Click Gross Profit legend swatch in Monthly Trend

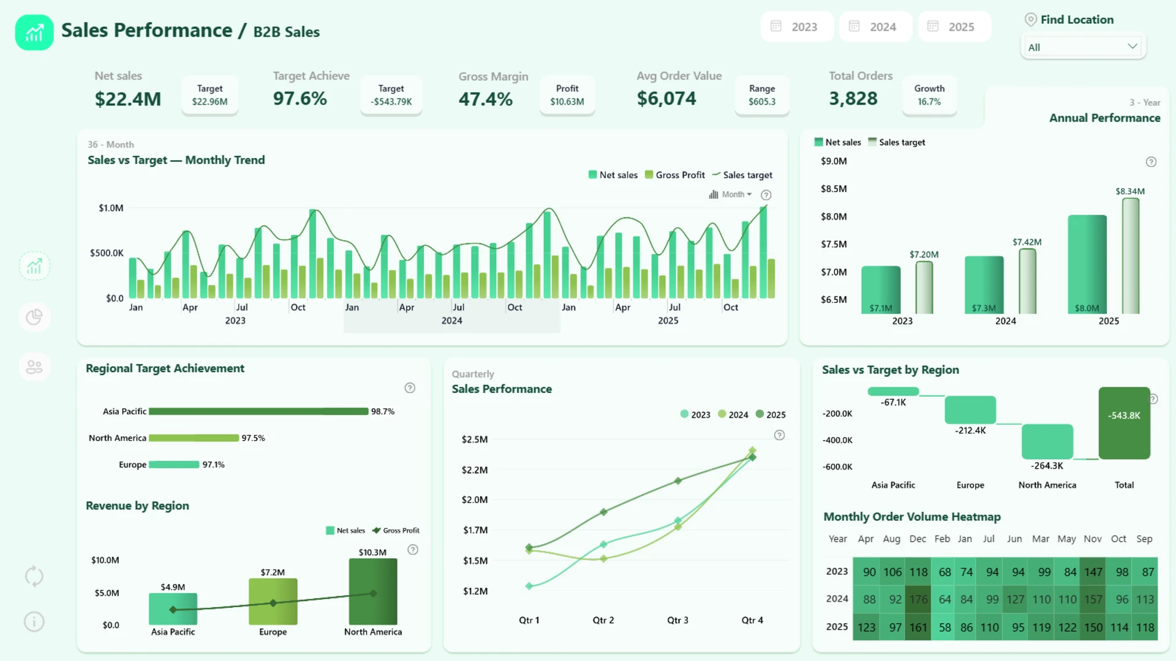point(649,175)
